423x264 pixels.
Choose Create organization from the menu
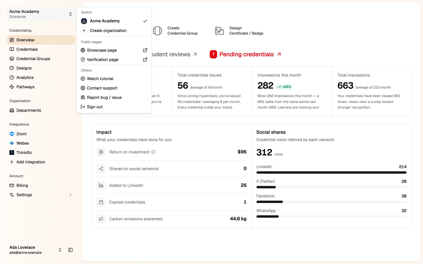coord(114,31)
